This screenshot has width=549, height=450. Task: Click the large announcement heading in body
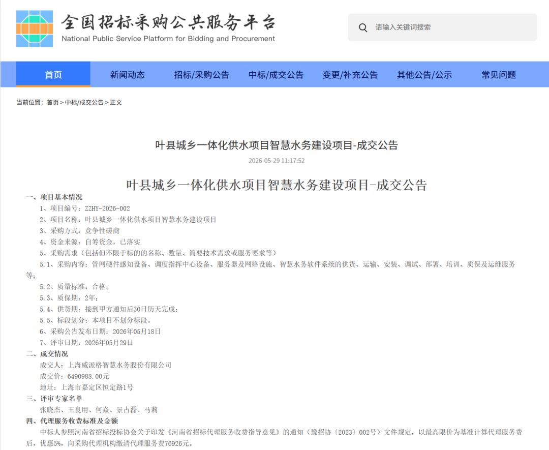coord(277,185)
